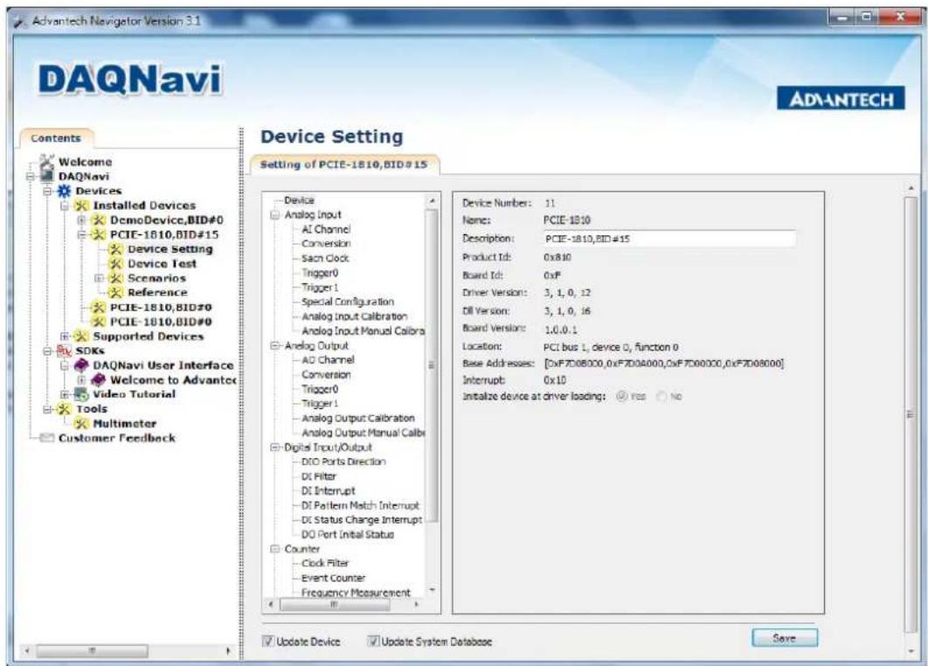Click the Advantech Navigator title bar icon
This screenshot has width=928, height=666.
click(x=21, y=21)
